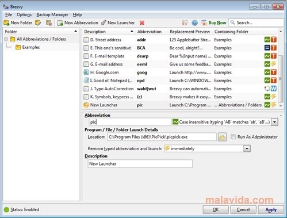Click the orange T icon in the addr row
Screen dimensions: 287x218
pos(274,40)
